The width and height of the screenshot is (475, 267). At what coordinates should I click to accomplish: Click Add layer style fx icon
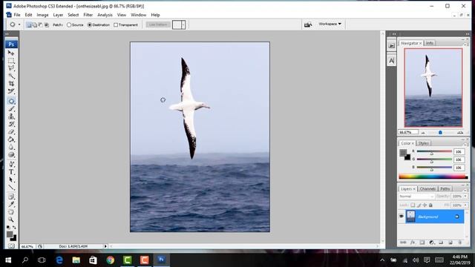pyautogui.click(x=413, y=243)
